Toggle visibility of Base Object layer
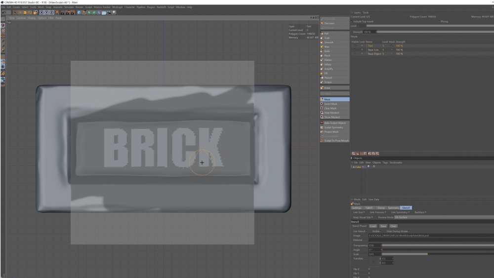 tap(355, 54)
